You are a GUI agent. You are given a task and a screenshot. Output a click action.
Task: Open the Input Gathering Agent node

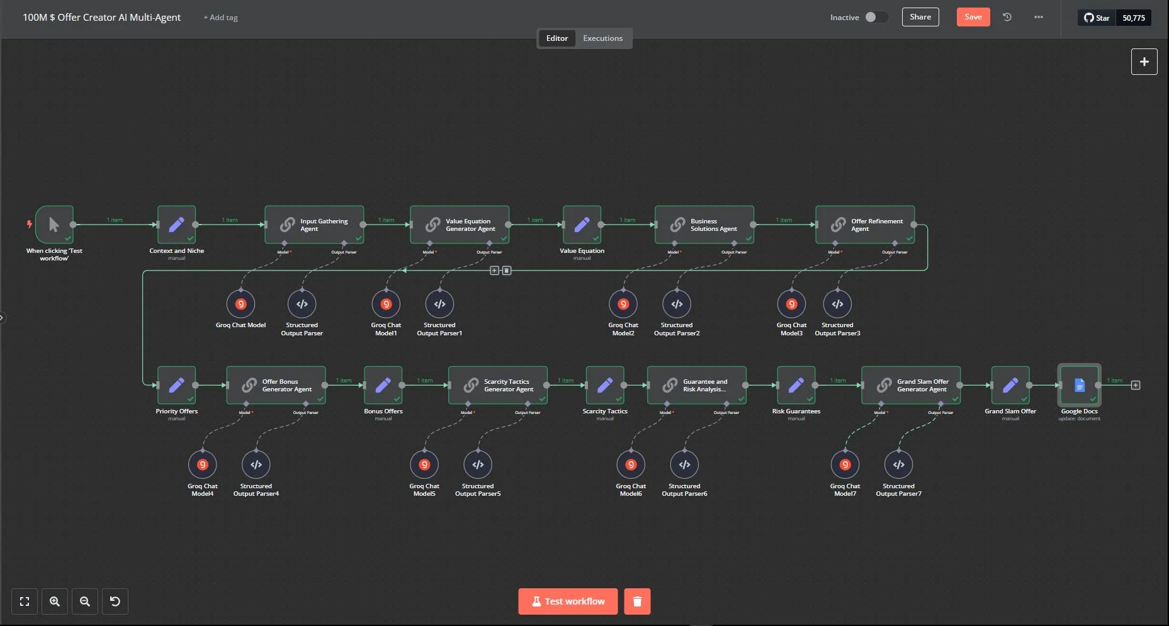click(314, 225)
